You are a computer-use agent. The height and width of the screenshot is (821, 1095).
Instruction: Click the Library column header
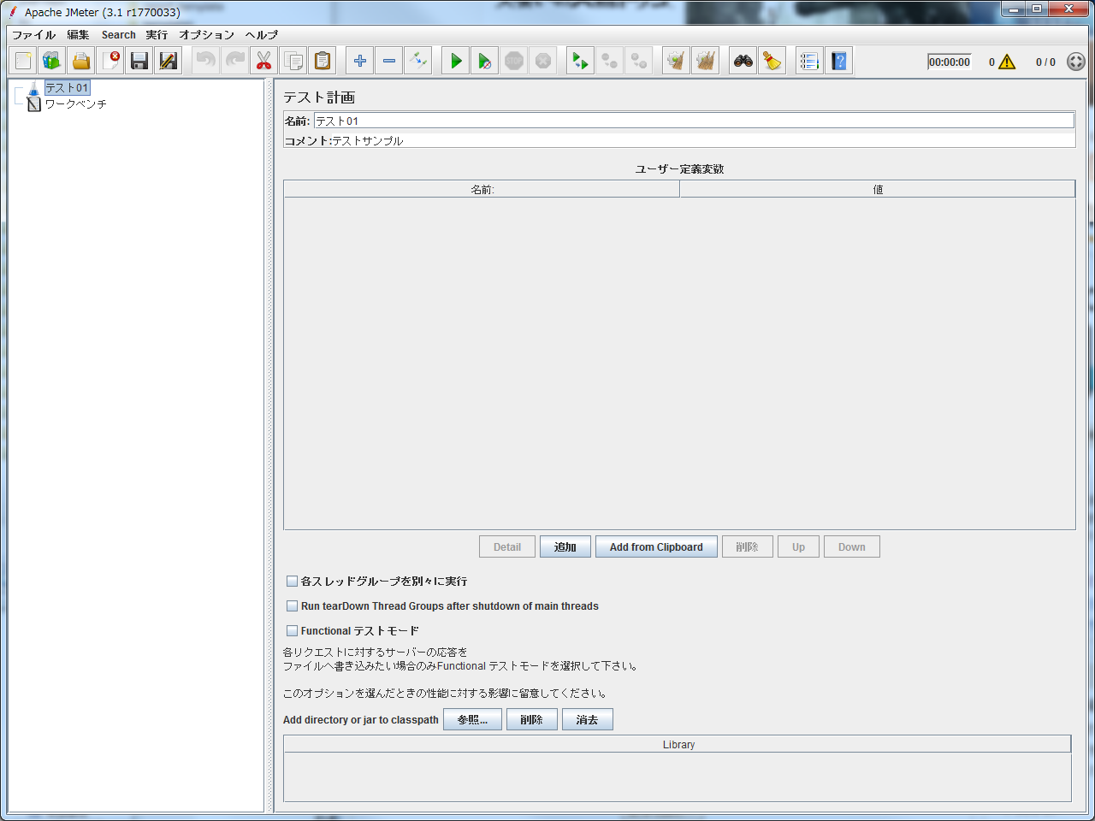pos(678,745)
